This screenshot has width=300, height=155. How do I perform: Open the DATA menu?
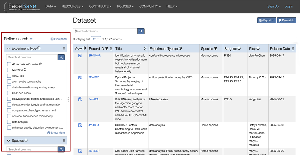(51, 7)
